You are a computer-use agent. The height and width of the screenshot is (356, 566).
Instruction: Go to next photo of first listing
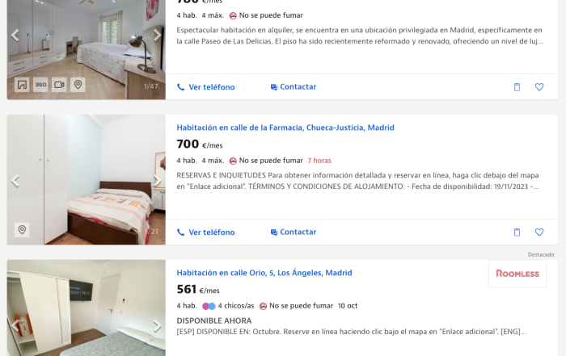(x=157, y=36)
